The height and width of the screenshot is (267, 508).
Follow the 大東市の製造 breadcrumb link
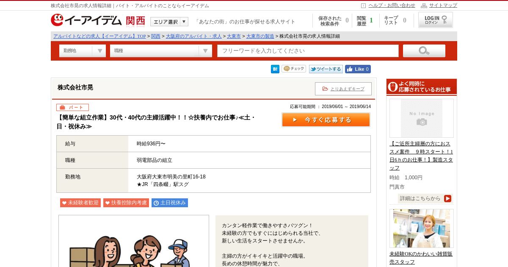[260, 36]
